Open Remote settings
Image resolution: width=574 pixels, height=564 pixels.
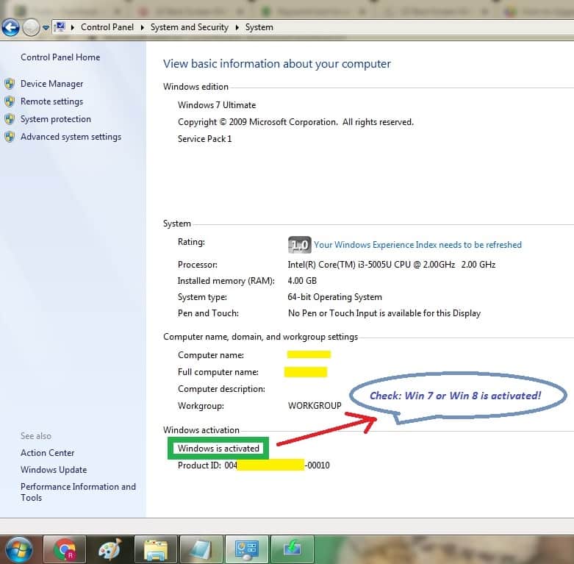tap(51, 101)
